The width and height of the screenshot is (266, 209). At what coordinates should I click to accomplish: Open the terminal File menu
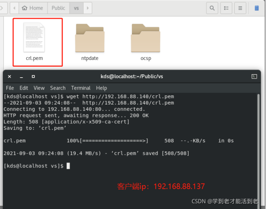[10, 88]
